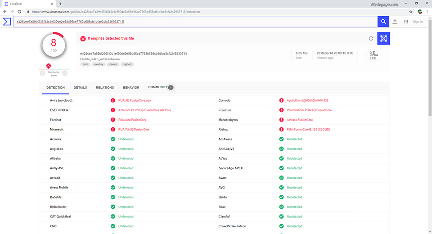This screenshot has width=432, height=234.
Task: Open a new browser tab
Action: (x=61, y=4)
